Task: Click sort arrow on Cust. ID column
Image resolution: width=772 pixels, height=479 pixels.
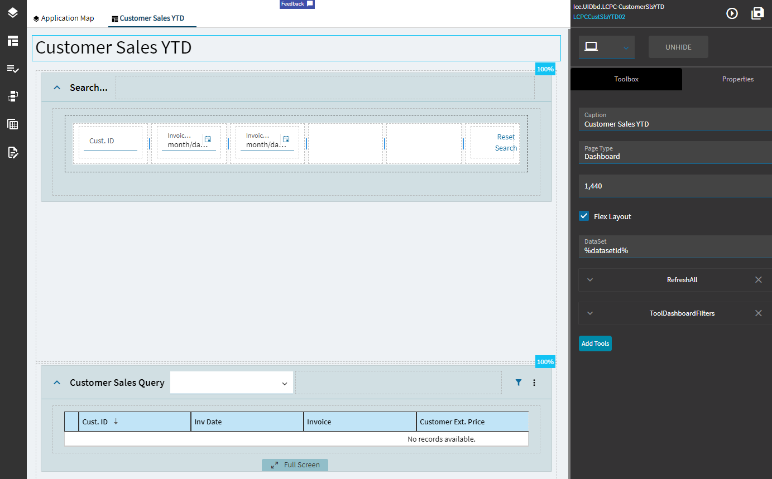Action: [116, 422]
